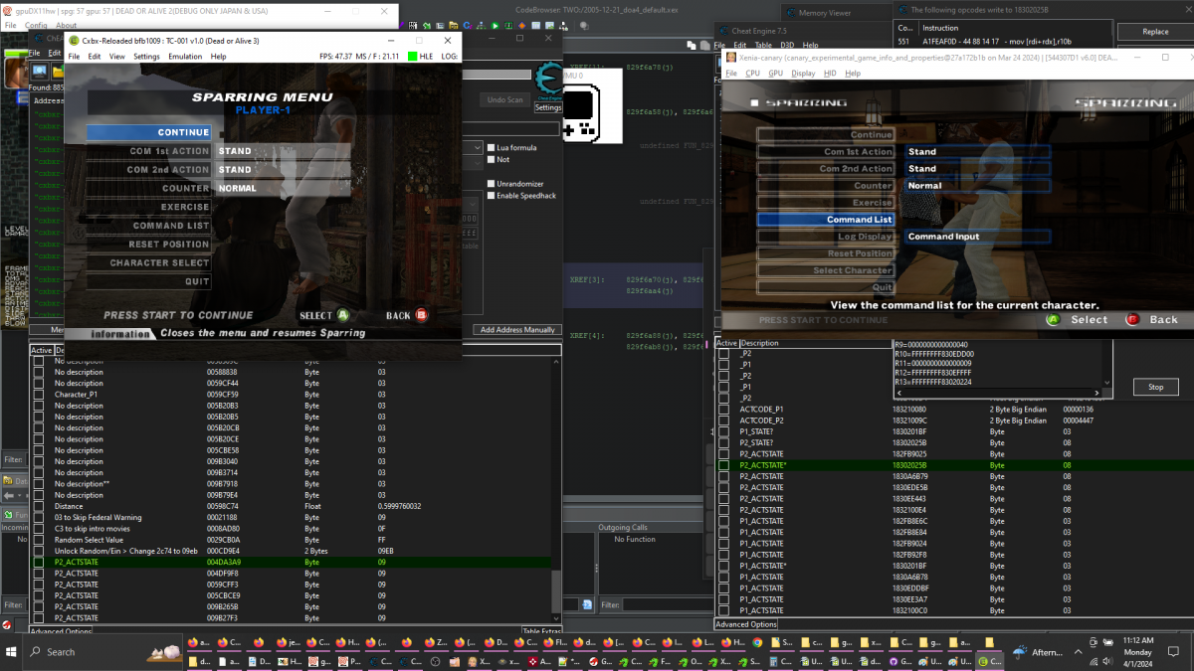Activate the Character_P1 entry checkbox
The width and height of the screenshot is (1194, 671).
(x=40, y=395)
